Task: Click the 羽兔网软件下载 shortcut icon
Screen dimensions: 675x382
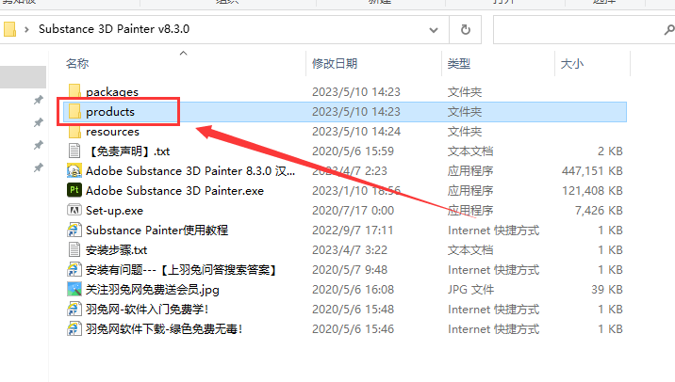Action: coord(74,328)
